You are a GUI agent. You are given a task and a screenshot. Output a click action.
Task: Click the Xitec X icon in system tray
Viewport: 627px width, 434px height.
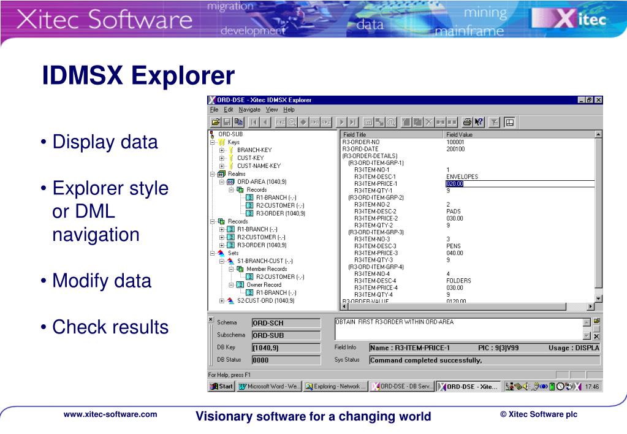pyautogui.click(x=577, y=386)
